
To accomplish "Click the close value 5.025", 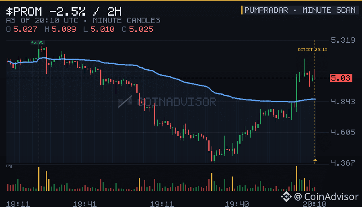I will (141, 29).
